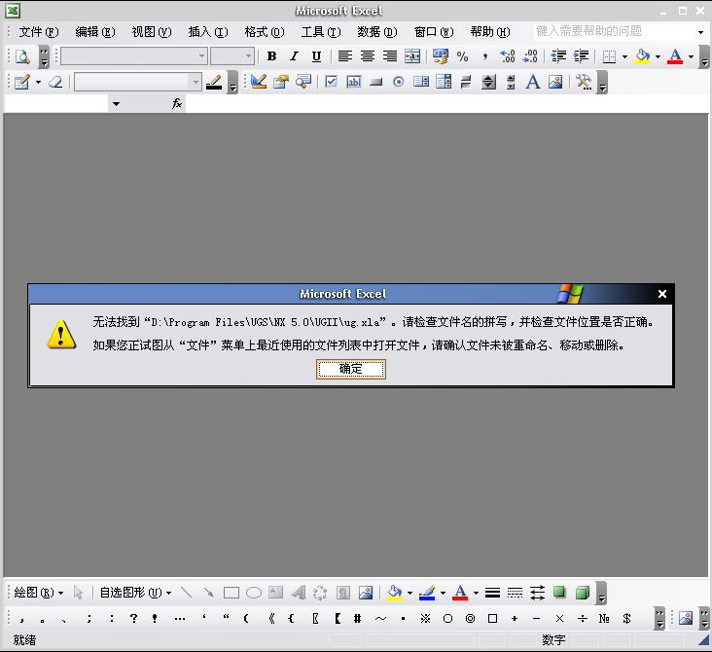The height and width of the screenshot is (652, 712).
Task: Open Borders dropdown arrow
Action: tap(624, 56)
